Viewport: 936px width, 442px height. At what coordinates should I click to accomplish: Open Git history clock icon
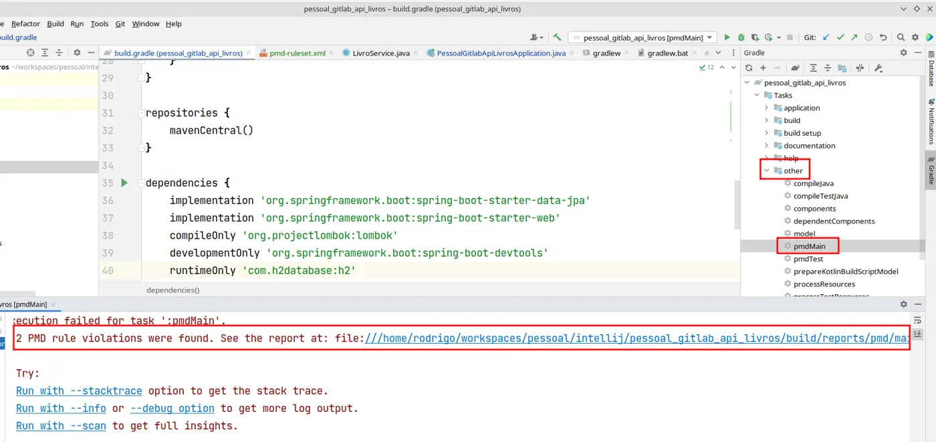click(x=868, y=37)
